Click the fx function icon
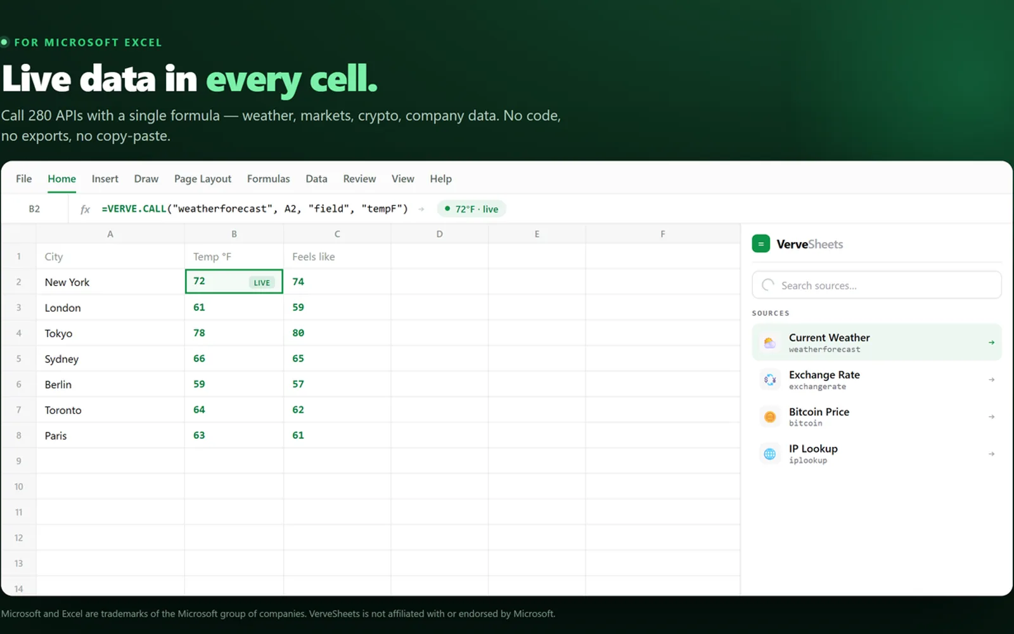 pos(85,209)
